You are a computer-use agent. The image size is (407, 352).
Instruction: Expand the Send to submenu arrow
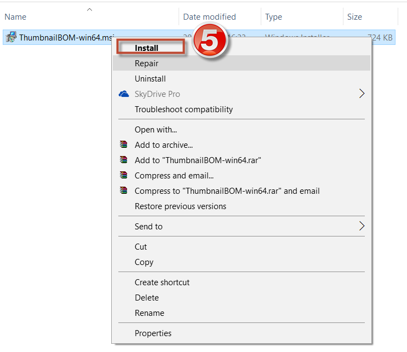point(362,226)
